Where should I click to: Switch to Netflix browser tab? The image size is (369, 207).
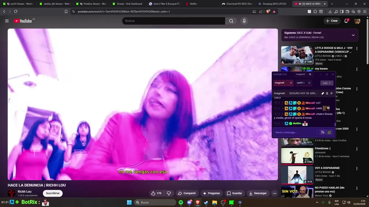tap(200, 4)
